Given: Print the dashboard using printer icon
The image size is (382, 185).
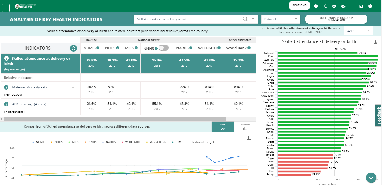Looking at the screenshot, I should coord(334,6).
